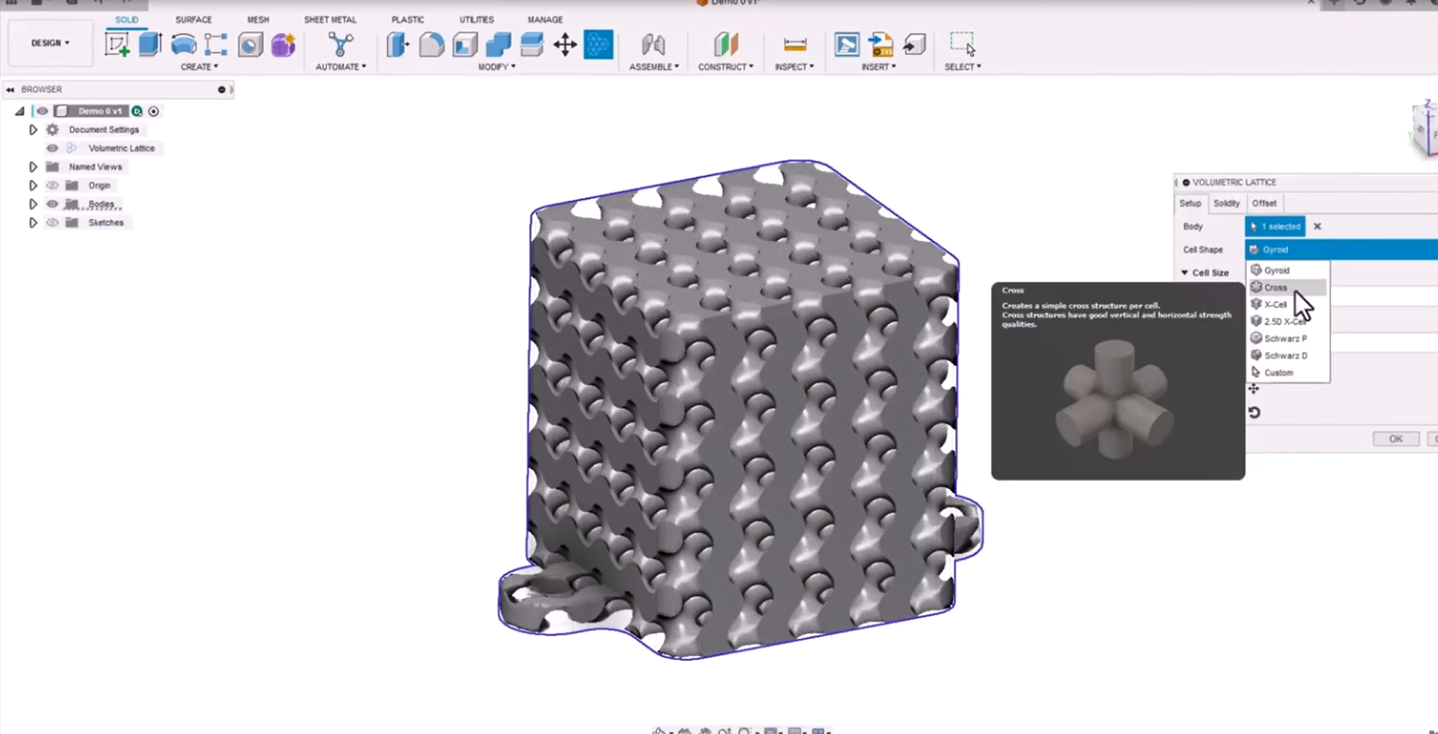Toggle visibility of Volumetric Lattice item

point(52,148)
